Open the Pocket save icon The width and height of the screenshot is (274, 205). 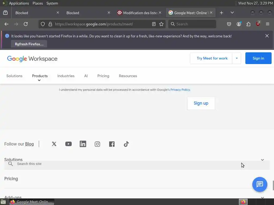pos(229,24)
